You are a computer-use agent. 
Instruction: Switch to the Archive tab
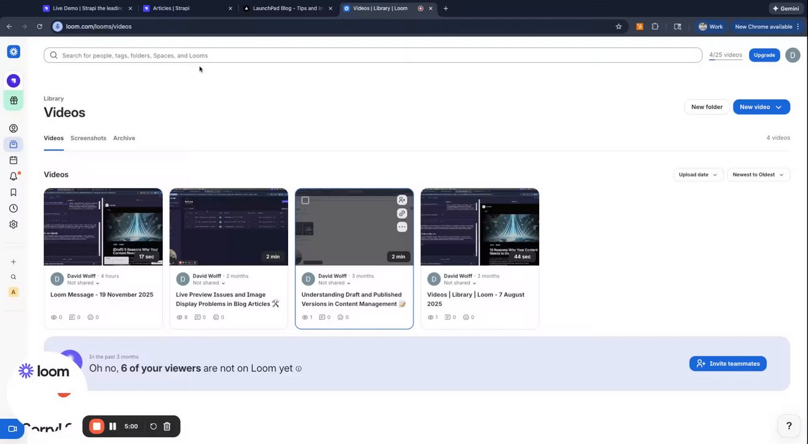124,138
